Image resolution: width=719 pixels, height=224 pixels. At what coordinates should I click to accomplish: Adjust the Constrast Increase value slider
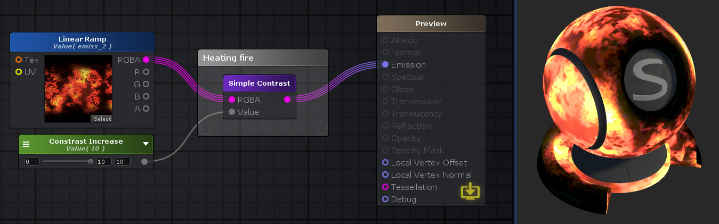click(67, 161)
